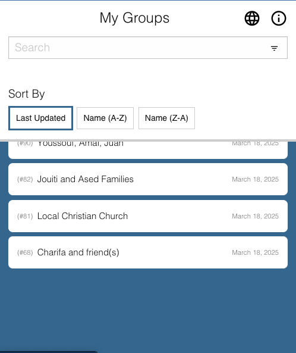Viewport: 296px width, 353px height.
Task: Toggle the filter icon in search bar
Action: coord(274,48)
